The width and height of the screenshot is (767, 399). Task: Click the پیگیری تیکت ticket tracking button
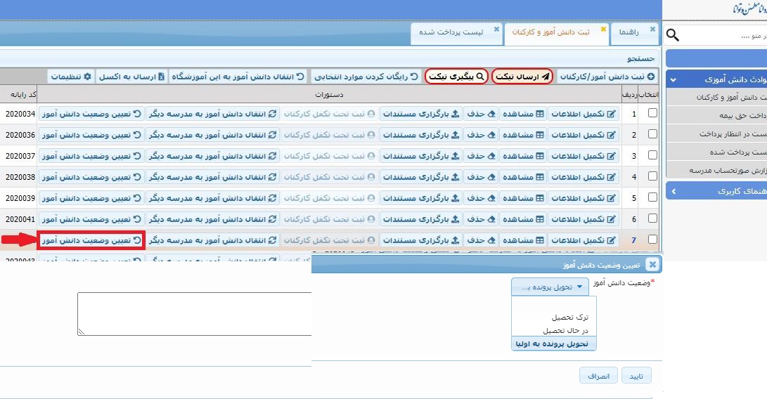(x=457, y=77)
